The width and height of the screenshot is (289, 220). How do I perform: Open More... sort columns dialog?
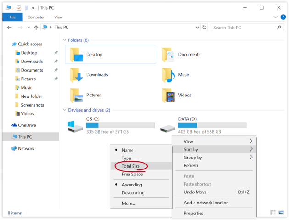141,203
